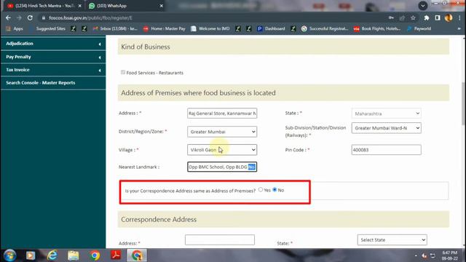Select Yes for same correspondence address
Image resolution: width=466 pixels, height=262 pixels.
click(x=261, y=189)
